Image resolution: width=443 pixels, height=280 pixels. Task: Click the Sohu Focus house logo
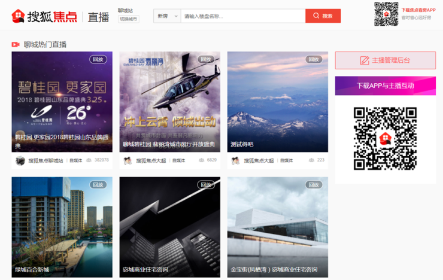[18, 16]
